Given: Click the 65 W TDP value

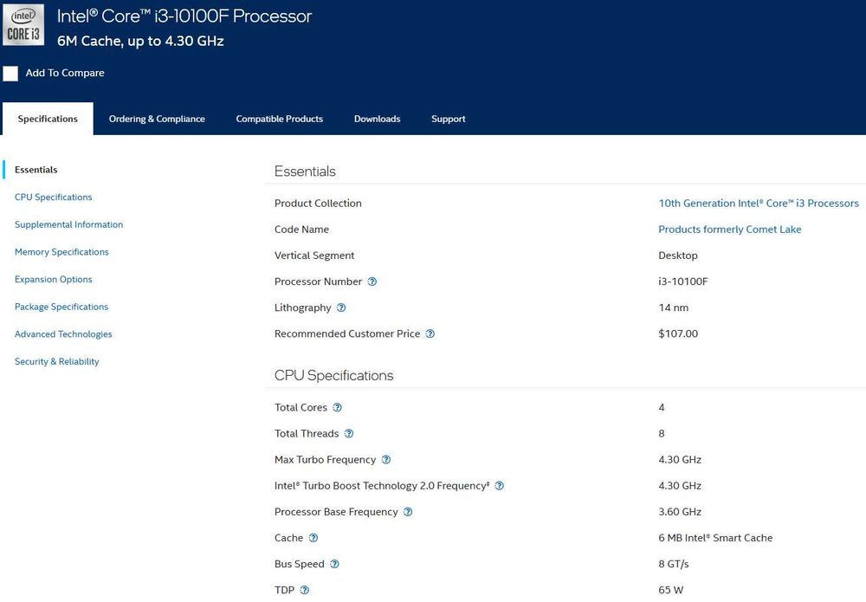Looking at the screenshot, I should click(x=670, y=590).
